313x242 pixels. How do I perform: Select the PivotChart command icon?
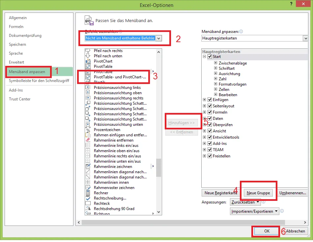click(88, 61)
